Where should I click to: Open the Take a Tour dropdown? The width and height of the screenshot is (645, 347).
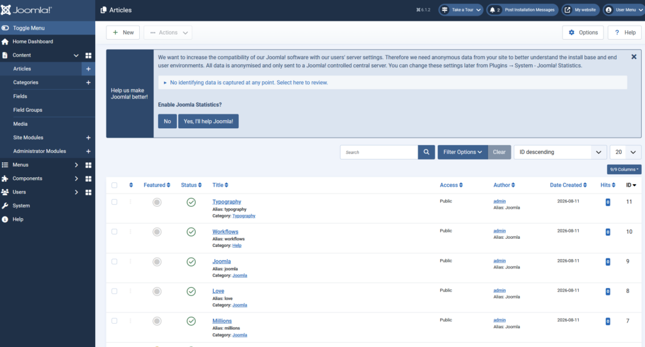460,10
